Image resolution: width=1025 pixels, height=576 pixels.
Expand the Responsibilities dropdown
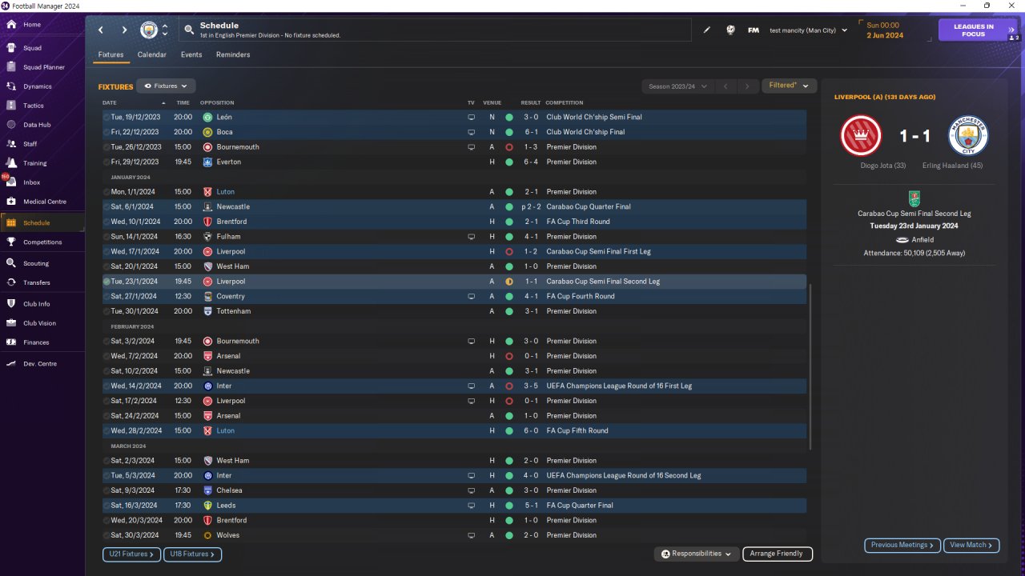(696, 554)
